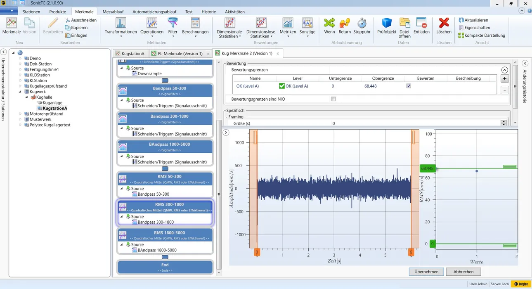This screenshot has width=532, height=289.
Task: Open Eigenschaften properties view
Action: 474,28
